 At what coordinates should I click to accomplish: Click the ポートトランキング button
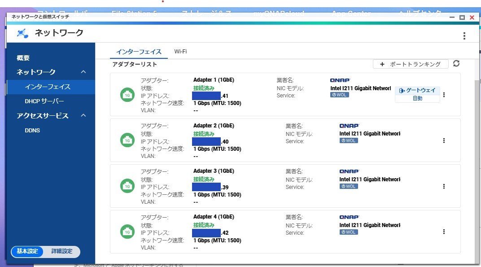[x=411, y=64]
